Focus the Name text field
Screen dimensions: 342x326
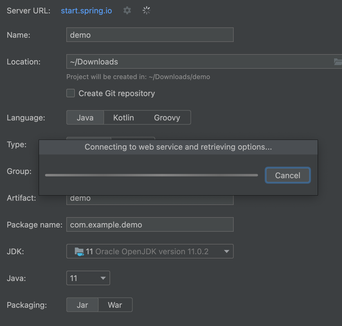[150, 35]
